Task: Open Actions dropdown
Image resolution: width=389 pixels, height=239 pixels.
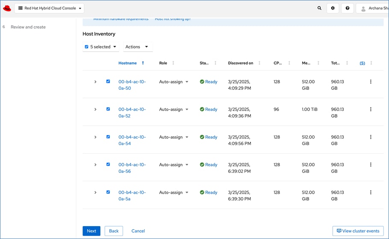Action: click(138, 47)
